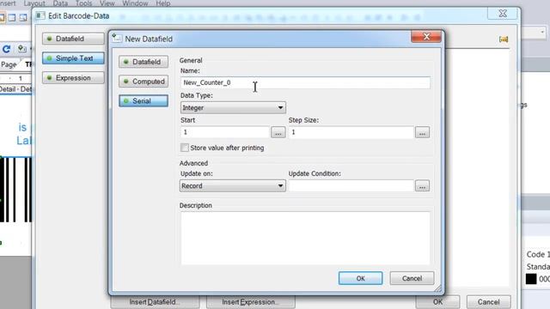Viewport: 550px width, 309px height.
Task: Click the Description text area
Action: [305, 238]
